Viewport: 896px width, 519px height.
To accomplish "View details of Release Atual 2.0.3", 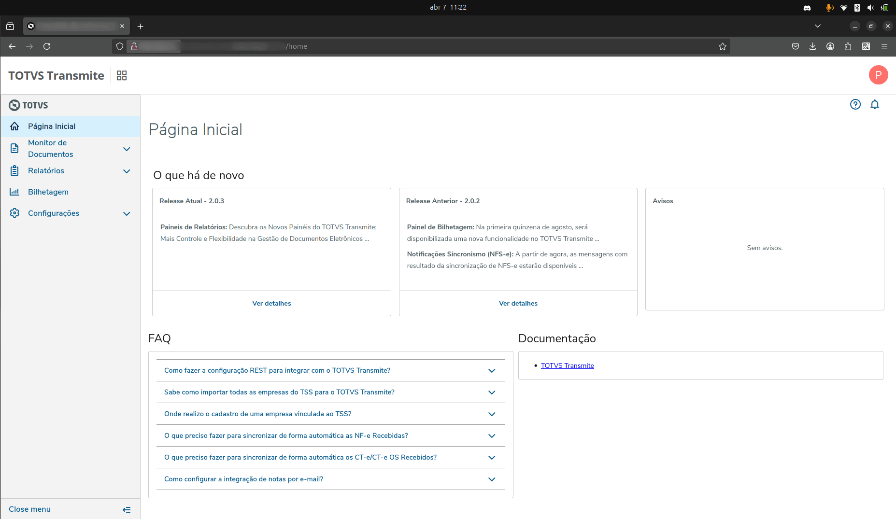I will [271, 304].
